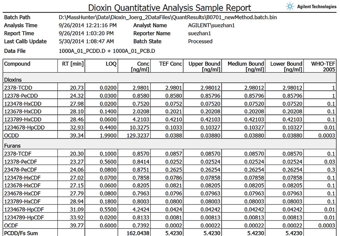The width and height of the screenshot is (340, 236).
Task: Click the Furans group header row
Action: pyautogui.click(x=170, y=144)
